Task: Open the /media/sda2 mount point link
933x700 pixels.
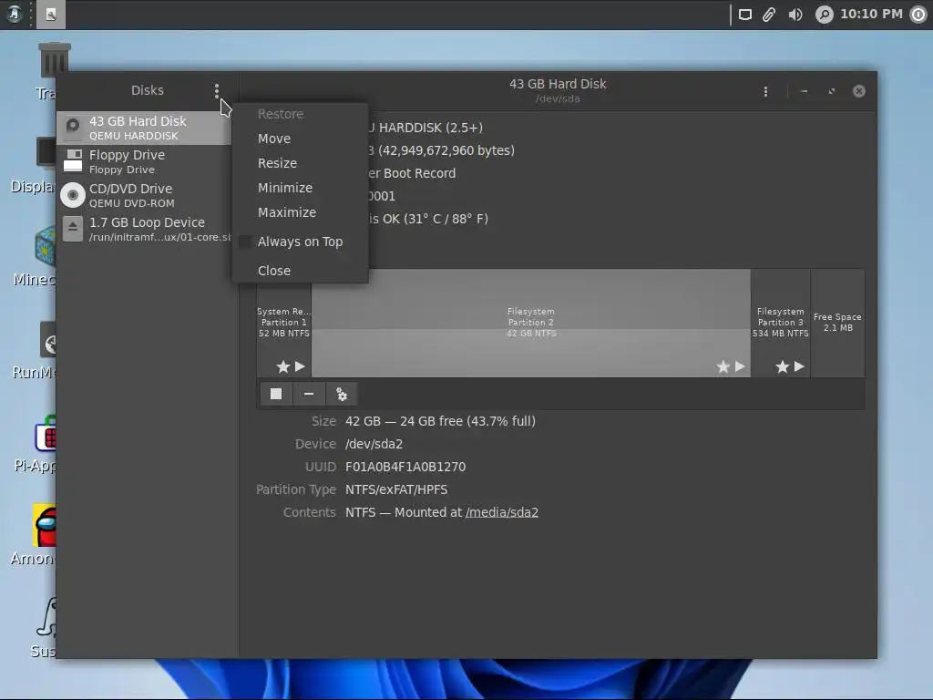Action: coord(502,512)
